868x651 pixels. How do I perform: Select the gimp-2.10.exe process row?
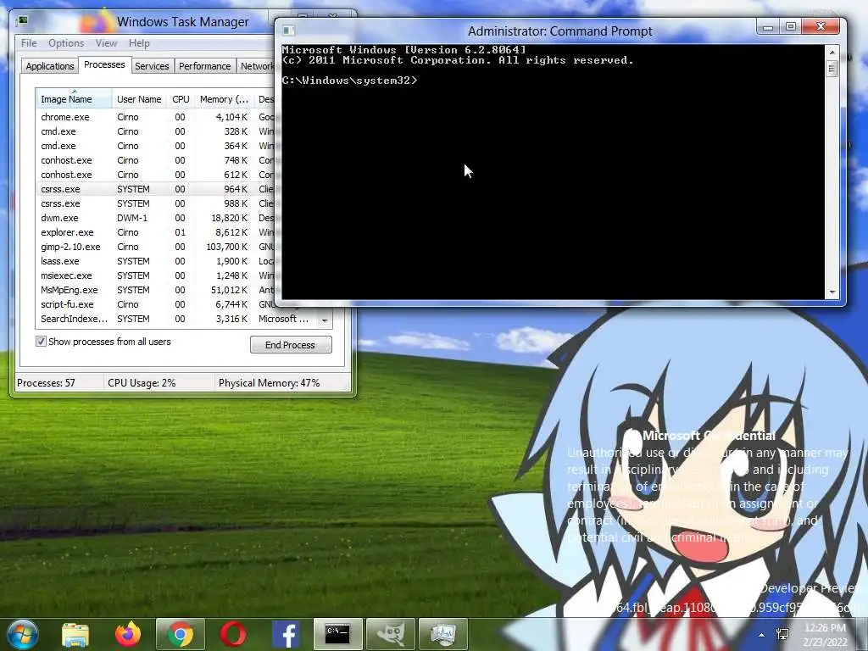pyautogui.click(x=156, y=247)
